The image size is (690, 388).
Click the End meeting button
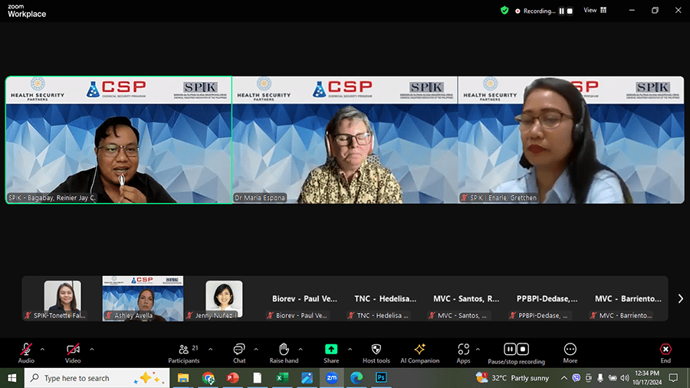point(665,353)
